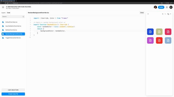Click the Learn about Code button

[x=13, y=90]
